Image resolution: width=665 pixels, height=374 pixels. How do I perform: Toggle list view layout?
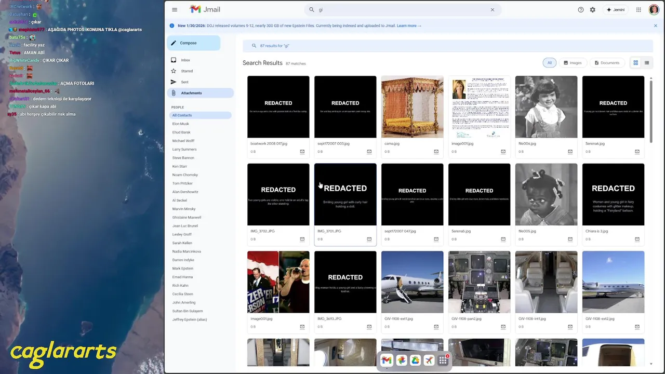(x=647, y=63)
